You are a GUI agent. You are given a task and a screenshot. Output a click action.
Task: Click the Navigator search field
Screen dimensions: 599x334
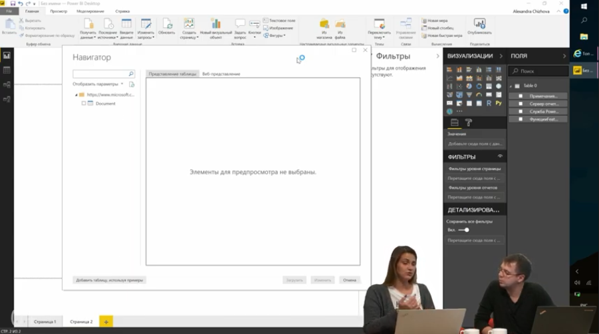103,74
